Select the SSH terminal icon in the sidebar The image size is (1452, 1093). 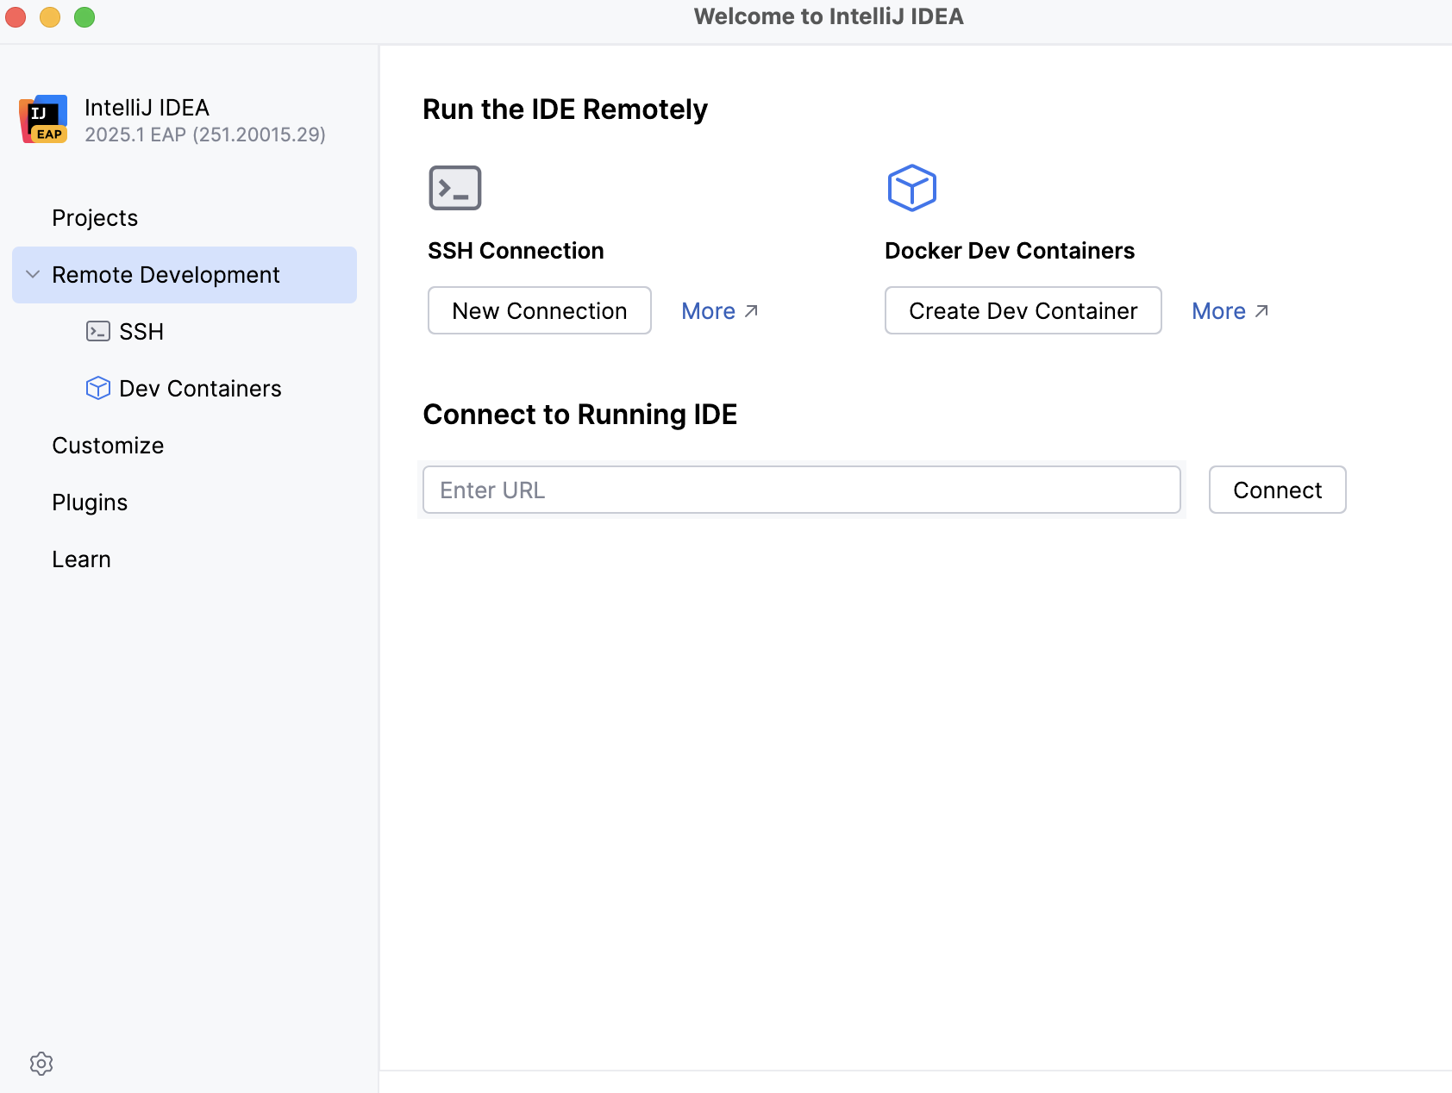(100, 331)
